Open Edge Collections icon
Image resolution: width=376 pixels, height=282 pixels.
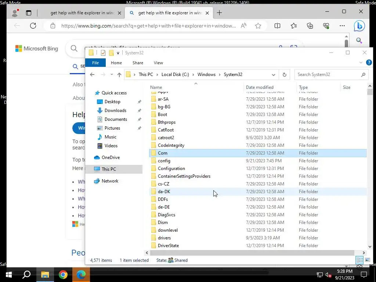point(310,26)
